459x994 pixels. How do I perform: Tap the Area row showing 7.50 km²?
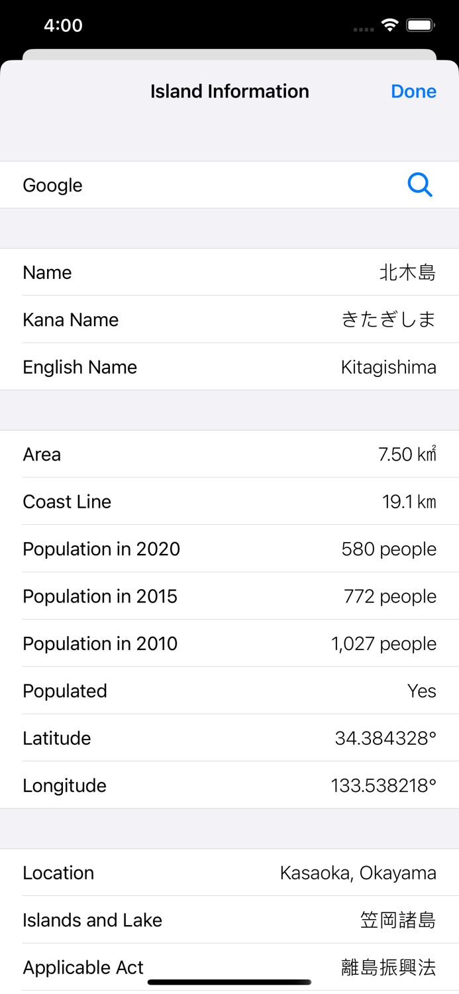point(229,454)
